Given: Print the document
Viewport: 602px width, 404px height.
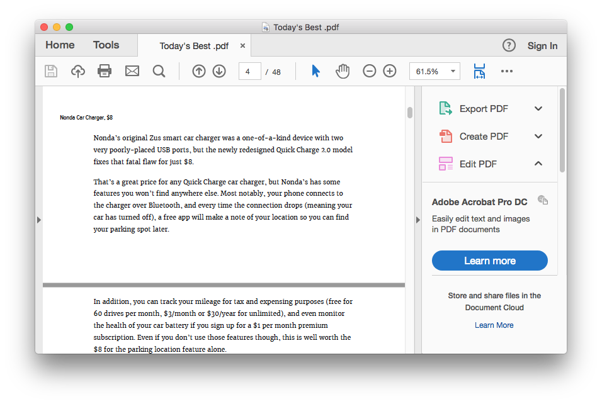Looking at the screenshot, I should pos(104,71).
